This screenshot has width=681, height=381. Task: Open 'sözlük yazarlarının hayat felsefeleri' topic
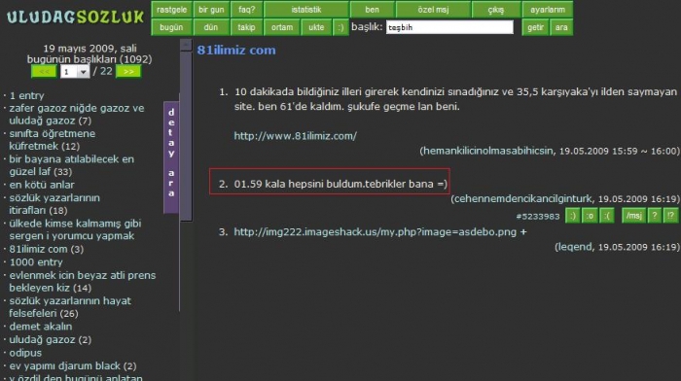(x=70, y=307)
